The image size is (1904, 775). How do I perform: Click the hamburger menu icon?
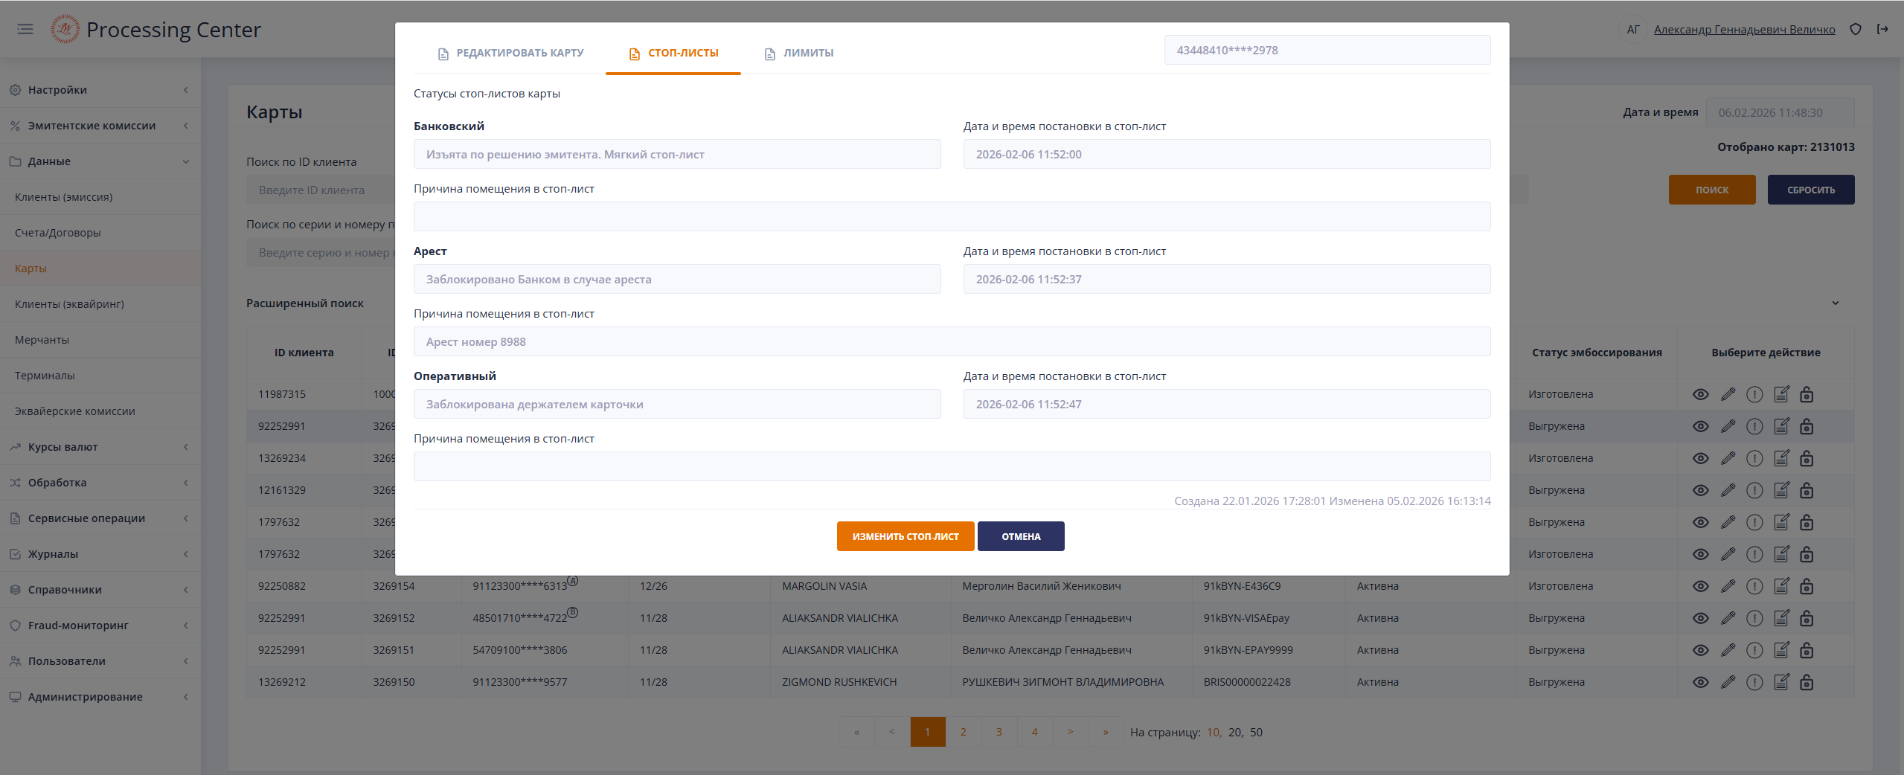click(25, 29)
